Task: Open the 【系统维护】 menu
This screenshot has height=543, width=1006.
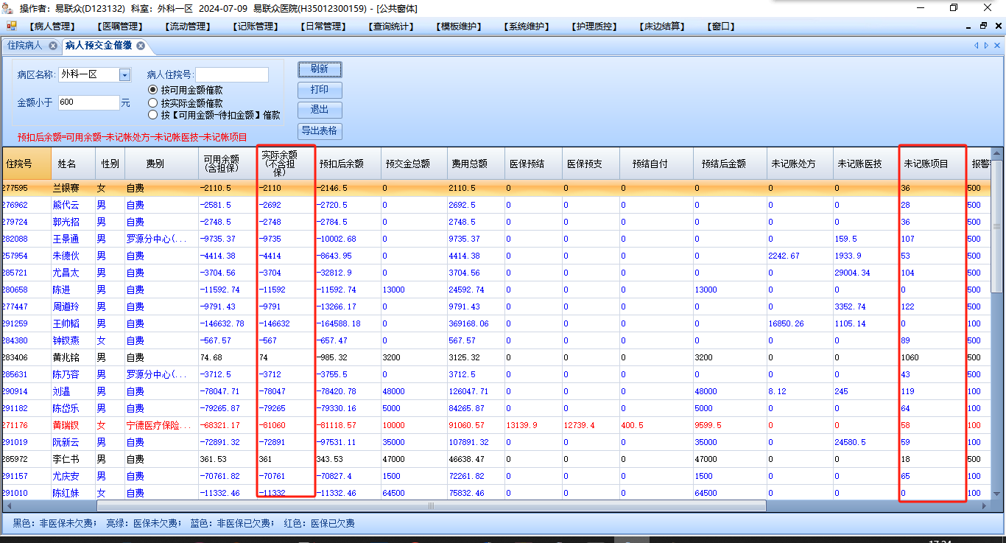Action: pos(528,27)
